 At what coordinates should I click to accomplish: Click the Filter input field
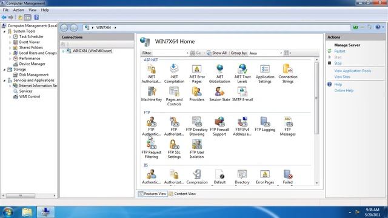point(170,53)
